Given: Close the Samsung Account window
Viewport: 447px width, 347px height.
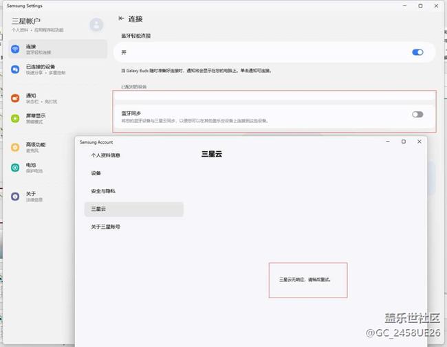Looking at the screenshot, I should pos(419,142).
